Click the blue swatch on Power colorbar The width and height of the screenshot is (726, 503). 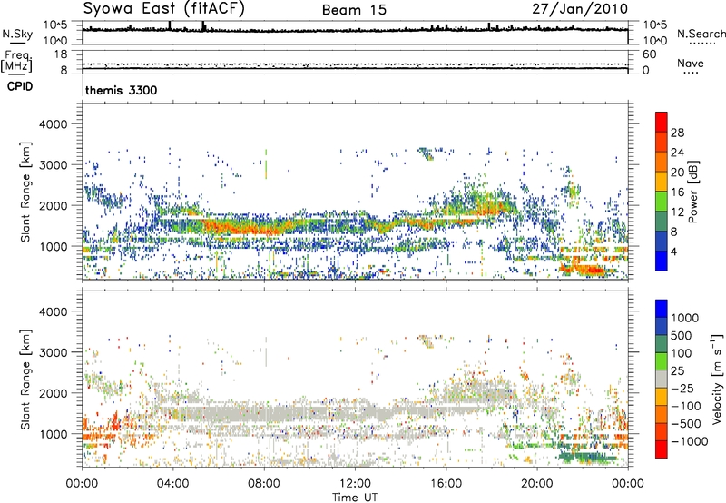[662, 261]
